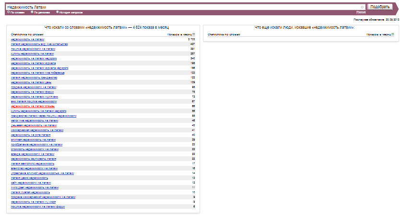Image resolution: width=416 pixels, height=217 pixels.
Task: Open link 'сайт недвижимости +в латвии'
Action: [31, 183]
